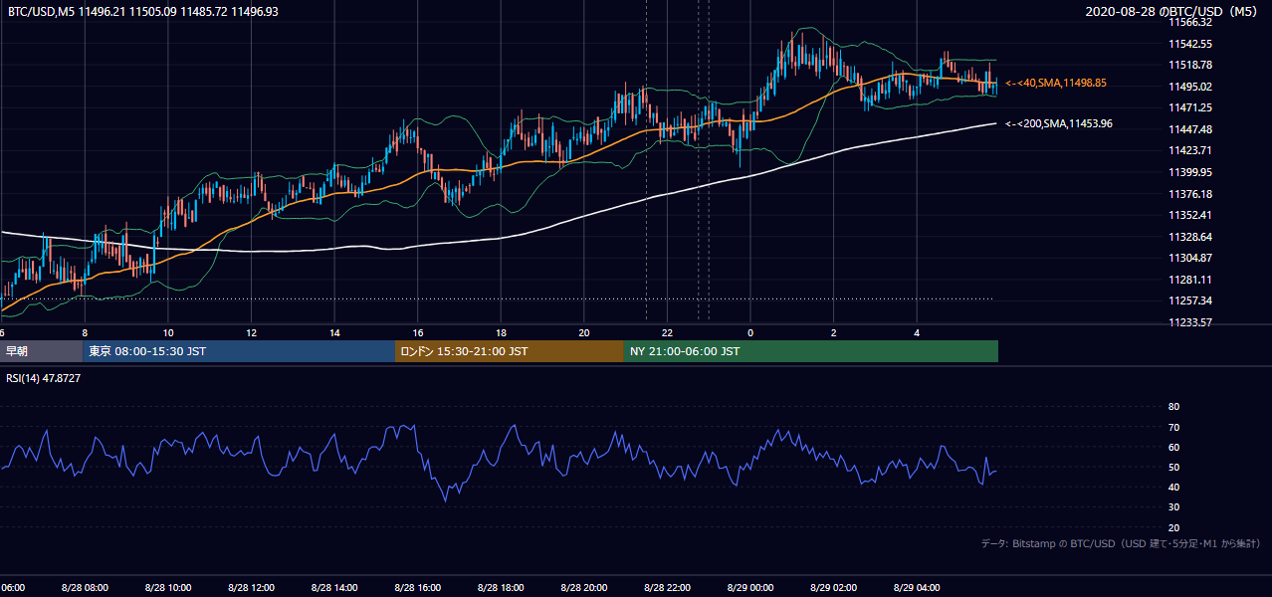
Task: Click price axis value 11471.25
Action: pos(1189,107)
